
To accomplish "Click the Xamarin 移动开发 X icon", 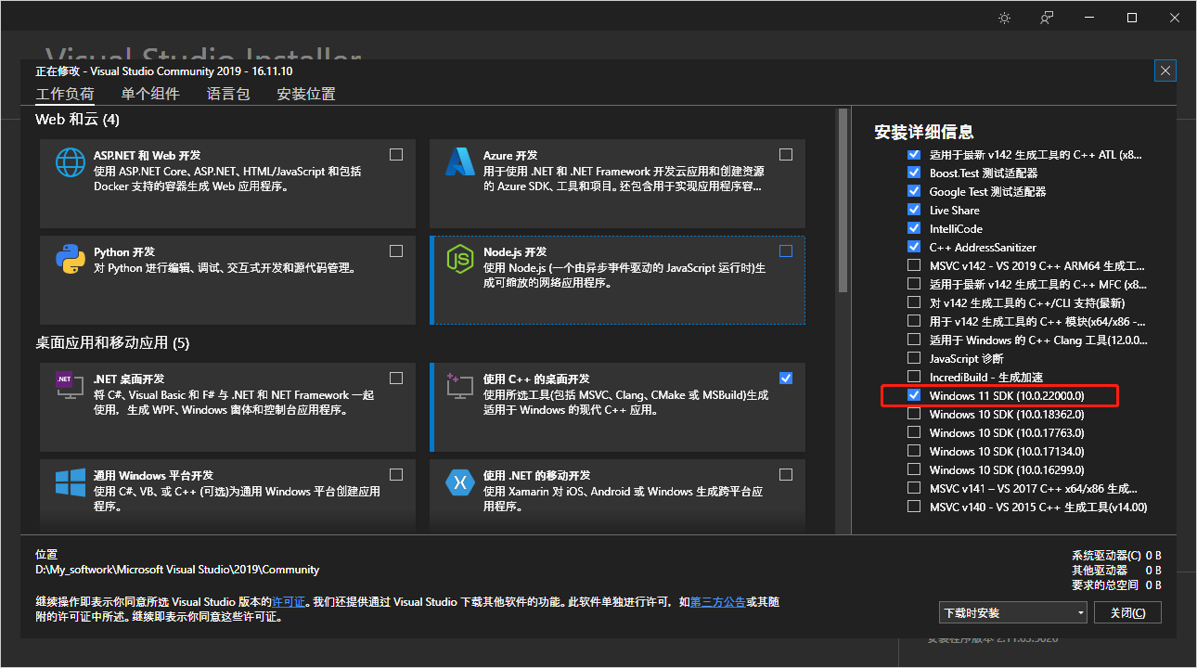I will pos(461,483).
